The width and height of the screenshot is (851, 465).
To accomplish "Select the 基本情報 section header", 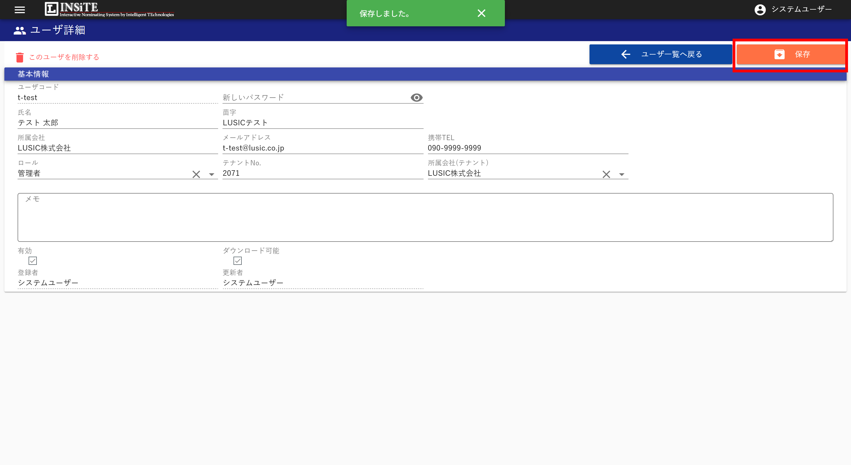I will [33, 73].
